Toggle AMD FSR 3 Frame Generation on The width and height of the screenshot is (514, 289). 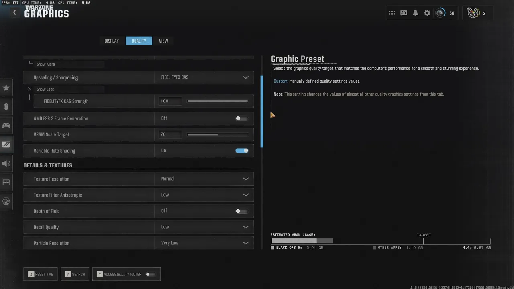242,118
